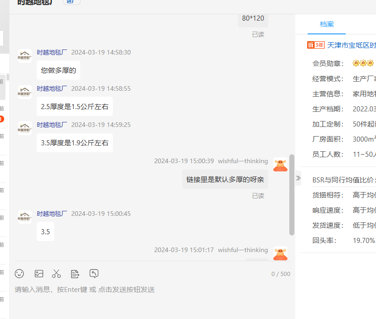Click the 19.70% return rate value

tap(364, 240)
